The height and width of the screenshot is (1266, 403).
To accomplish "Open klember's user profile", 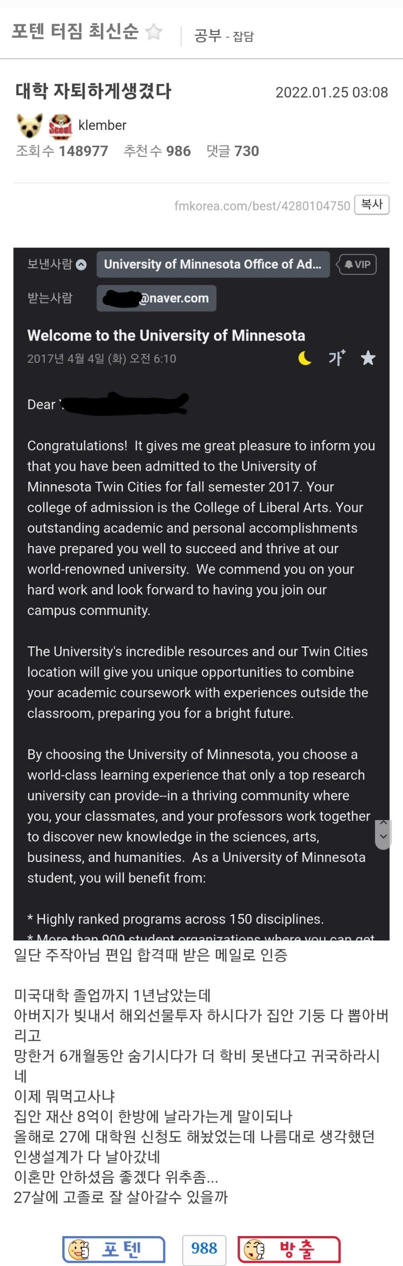I will pos(102,125).
